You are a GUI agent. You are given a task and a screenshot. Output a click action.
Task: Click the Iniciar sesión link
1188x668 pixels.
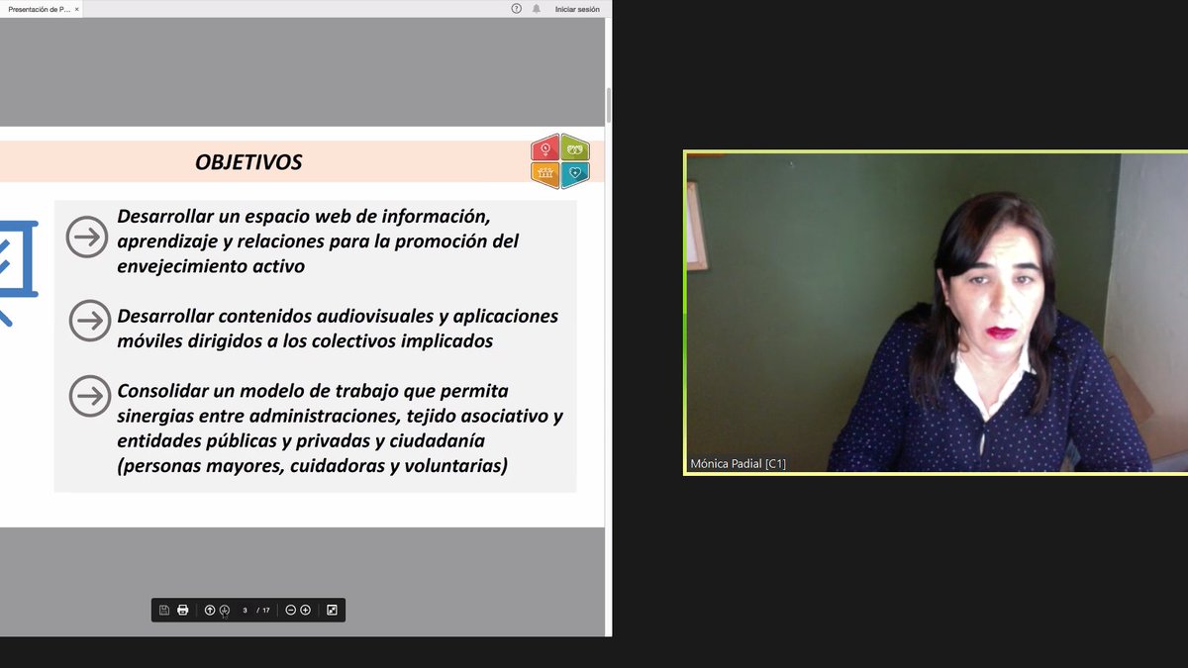tap(577, 8)
